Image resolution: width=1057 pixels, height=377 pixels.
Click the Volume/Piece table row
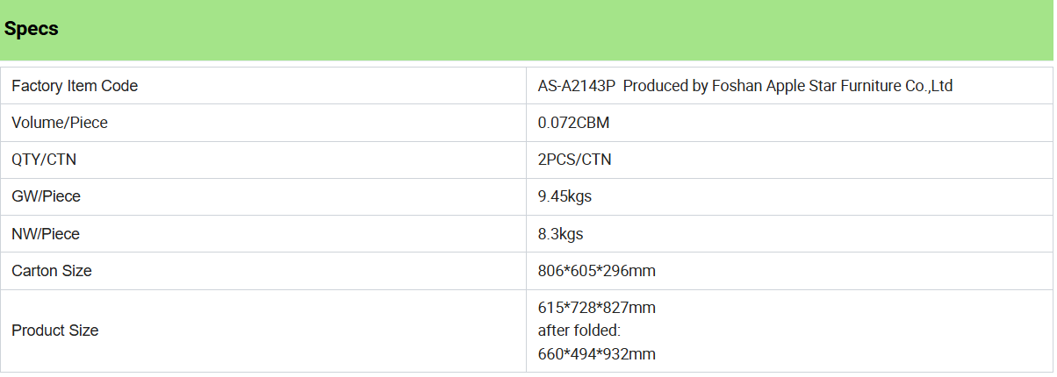point(527,123)
